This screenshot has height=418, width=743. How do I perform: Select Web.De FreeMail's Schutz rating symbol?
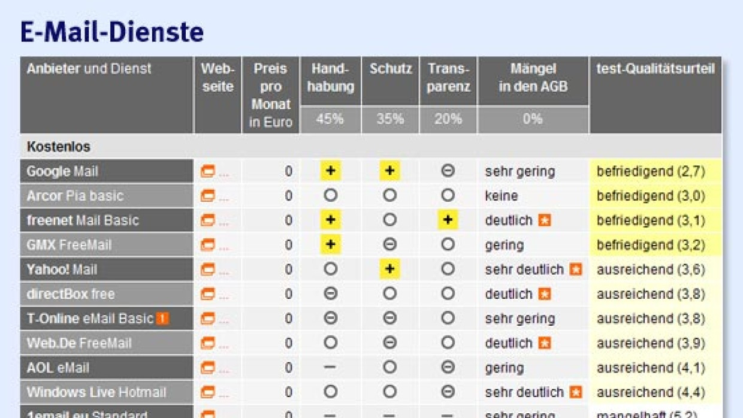pyautogui.click(x=389, y=343)
